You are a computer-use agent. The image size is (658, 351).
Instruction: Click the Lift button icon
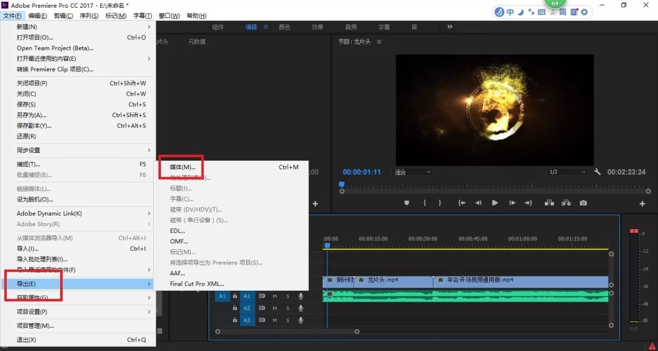(550, 203)
